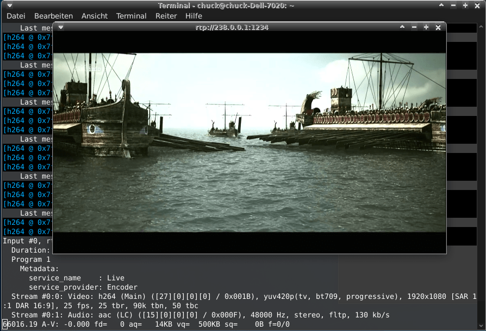Viewport: 486px width, 331px height.
Task: Click the 'Metadata:' line in terminal
Action: (x=39, y=268)
